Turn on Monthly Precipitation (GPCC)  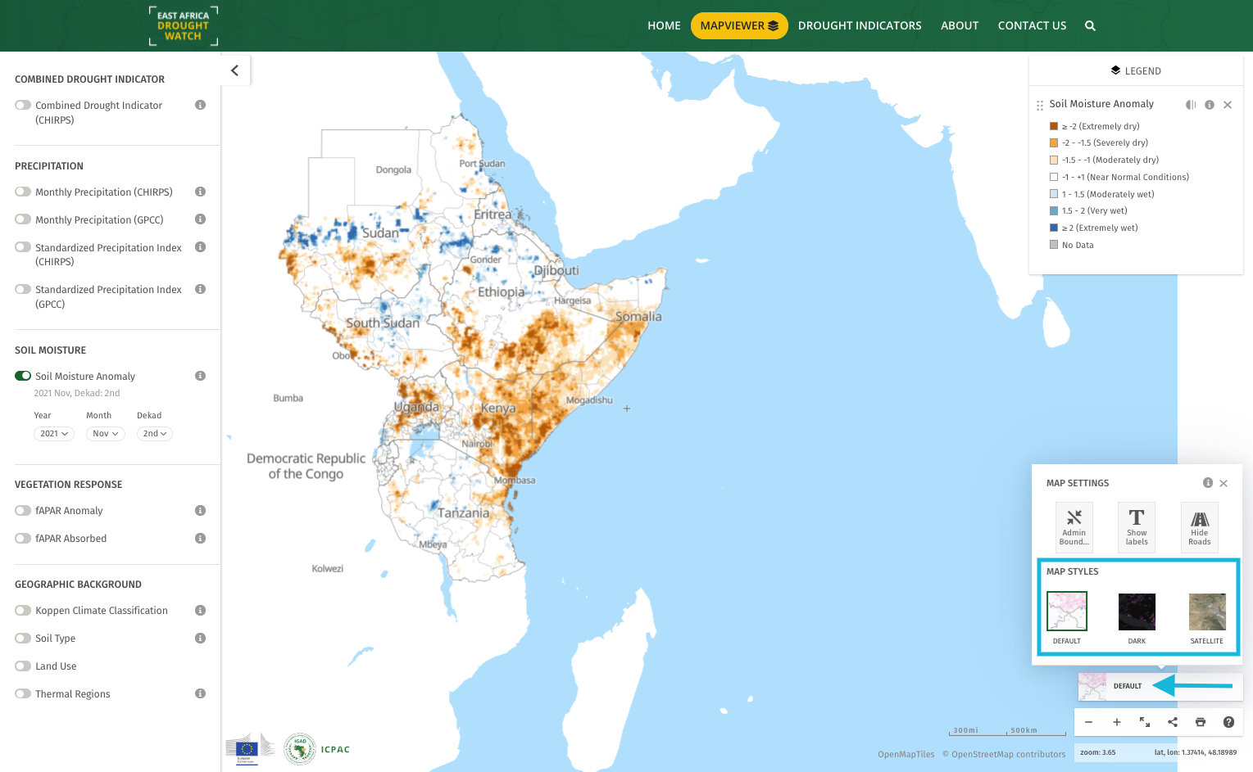[x=23, y=219]
